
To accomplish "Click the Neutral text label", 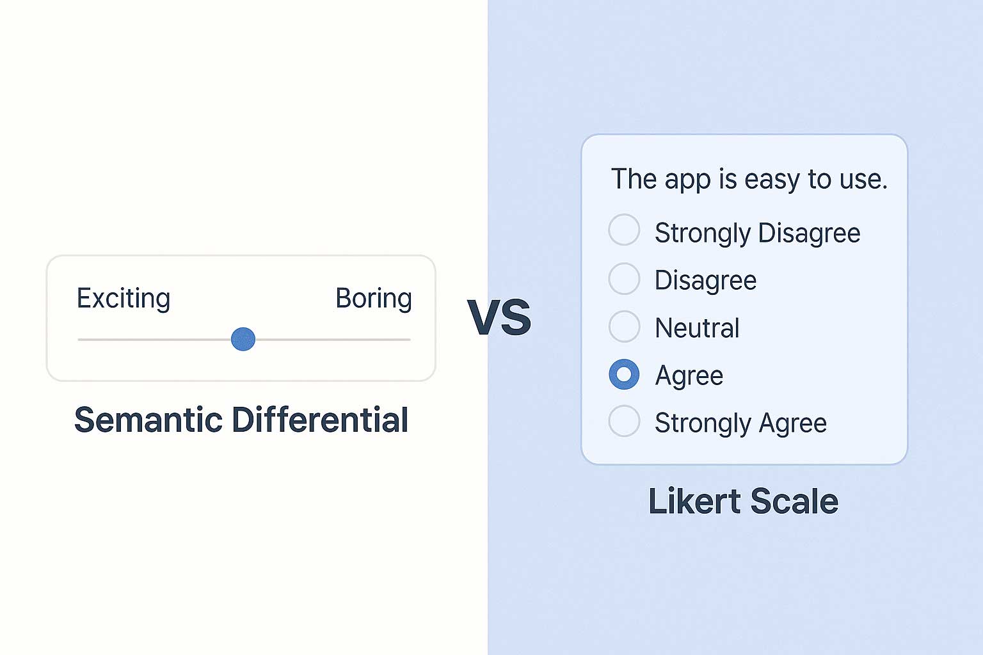I will coord(697,328).
